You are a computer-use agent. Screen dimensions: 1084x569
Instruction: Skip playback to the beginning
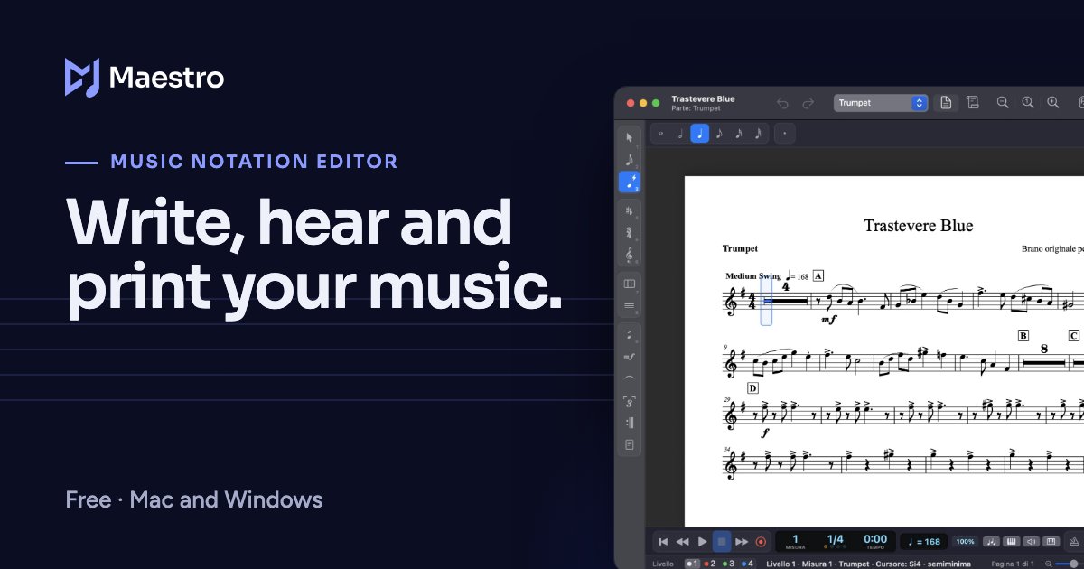click(663, 542)
